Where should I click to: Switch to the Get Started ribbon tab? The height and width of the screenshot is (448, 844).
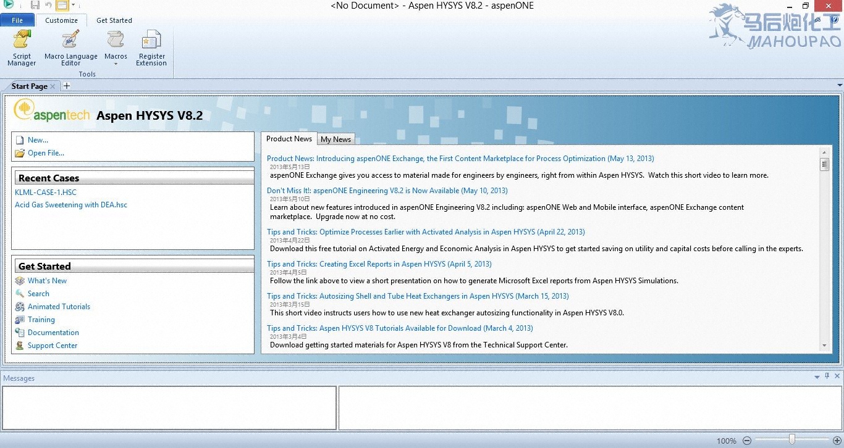point(114,20)
